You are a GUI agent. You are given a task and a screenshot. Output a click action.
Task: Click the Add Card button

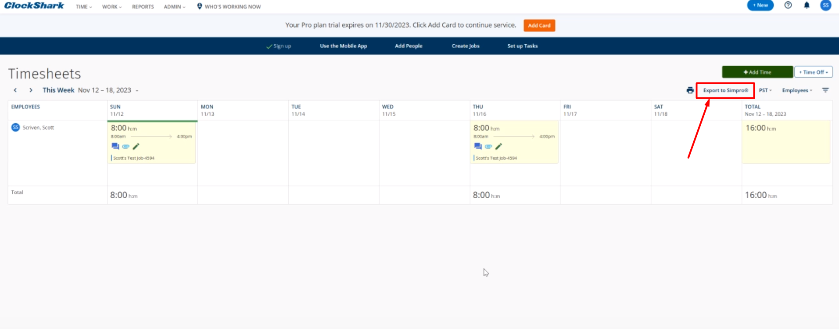[539, 25]
